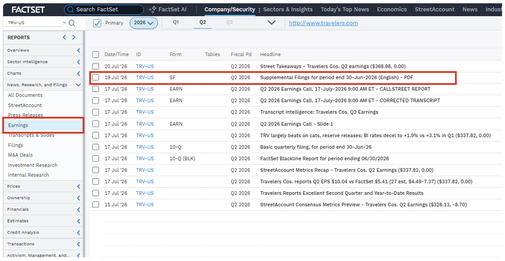Check the CORRECTED TRANSCRIPT row checkbox
505x261 pixels.
click(x=95, y=100)
